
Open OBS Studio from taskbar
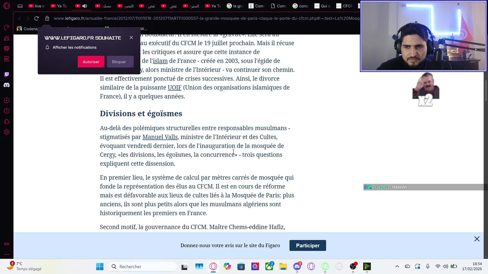pyautogui.click(x=353, y=266)
